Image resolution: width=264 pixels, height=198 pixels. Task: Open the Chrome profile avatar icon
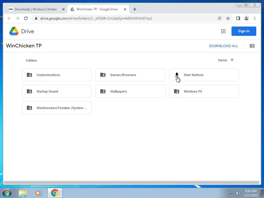coord(246,18)
